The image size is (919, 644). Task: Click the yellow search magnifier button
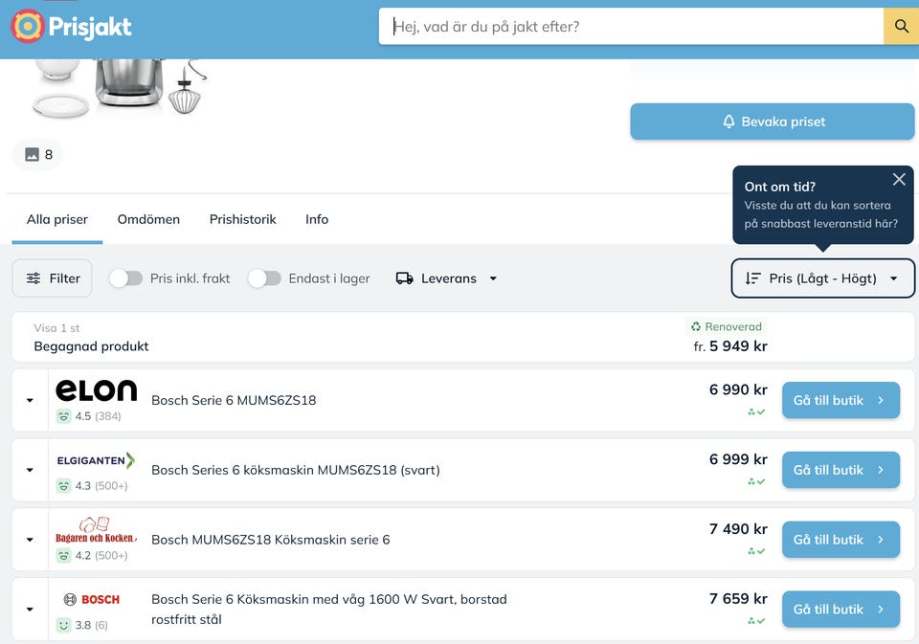click(901, 26)
